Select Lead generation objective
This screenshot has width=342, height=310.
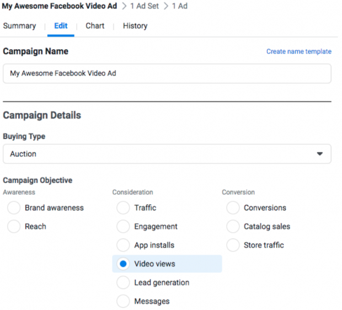click(x=123, y=282)
